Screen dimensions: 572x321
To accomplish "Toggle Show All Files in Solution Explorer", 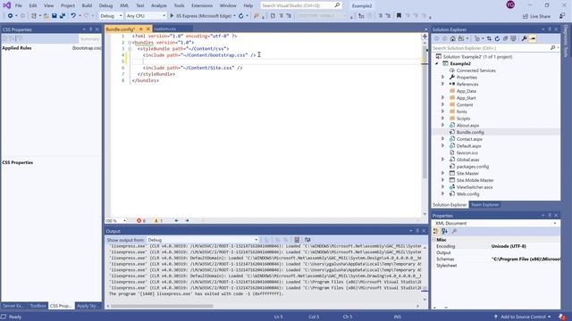I will click(513, 38).
